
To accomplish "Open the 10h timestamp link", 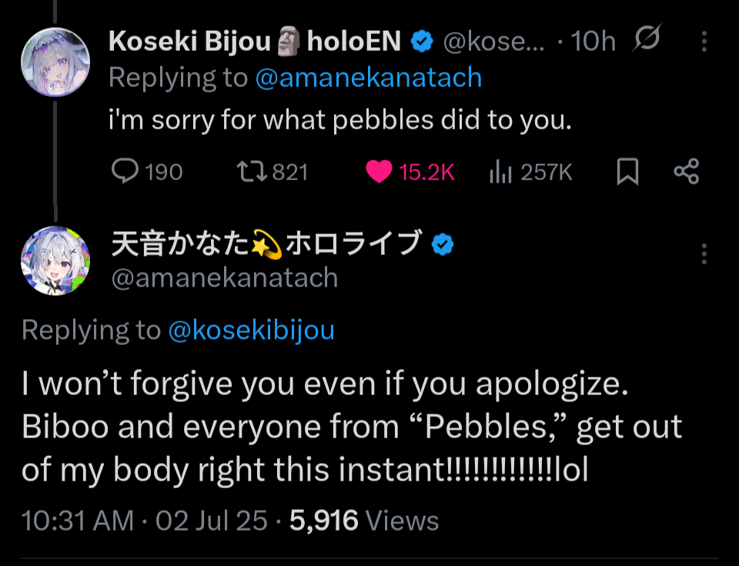I will (594, 42).
